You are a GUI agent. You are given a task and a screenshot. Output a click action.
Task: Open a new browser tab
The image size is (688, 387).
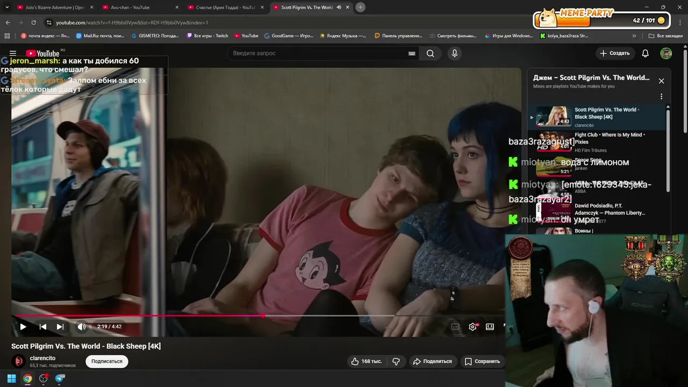coord(361,8)
